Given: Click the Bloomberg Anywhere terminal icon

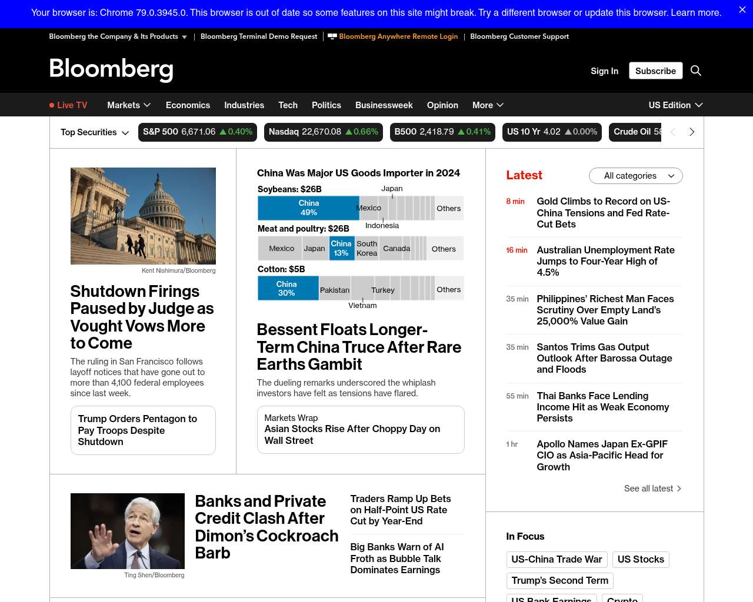Looking at the screenshot, I should coord(332,36).
